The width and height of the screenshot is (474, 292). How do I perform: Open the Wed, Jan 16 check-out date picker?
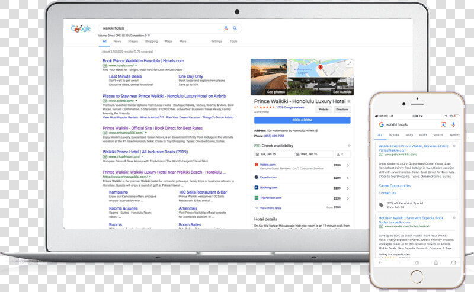pos(314,154)
